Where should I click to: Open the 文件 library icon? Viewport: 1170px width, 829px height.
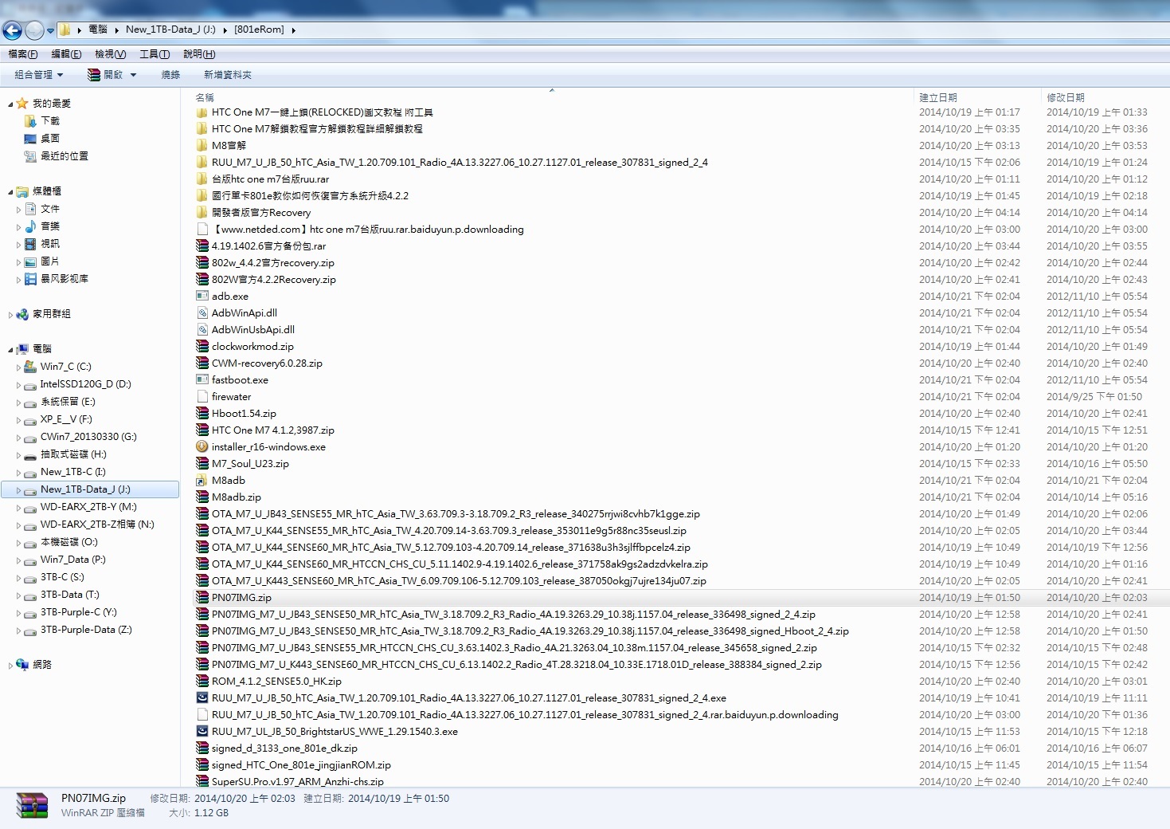click(30, 209)
